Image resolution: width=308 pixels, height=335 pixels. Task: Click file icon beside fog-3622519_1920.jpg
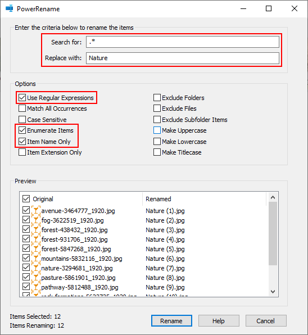click(35, 220)
